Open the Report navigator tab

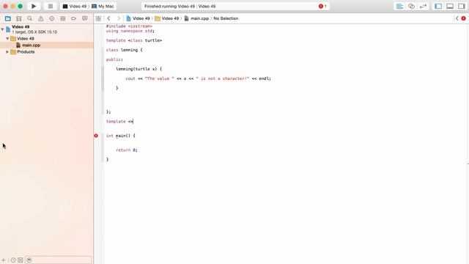85,18
